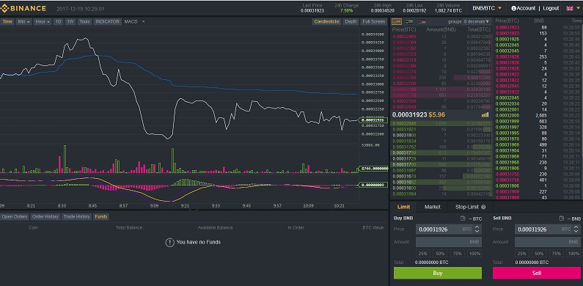Set sell amount to 25%

coord(522,253)
